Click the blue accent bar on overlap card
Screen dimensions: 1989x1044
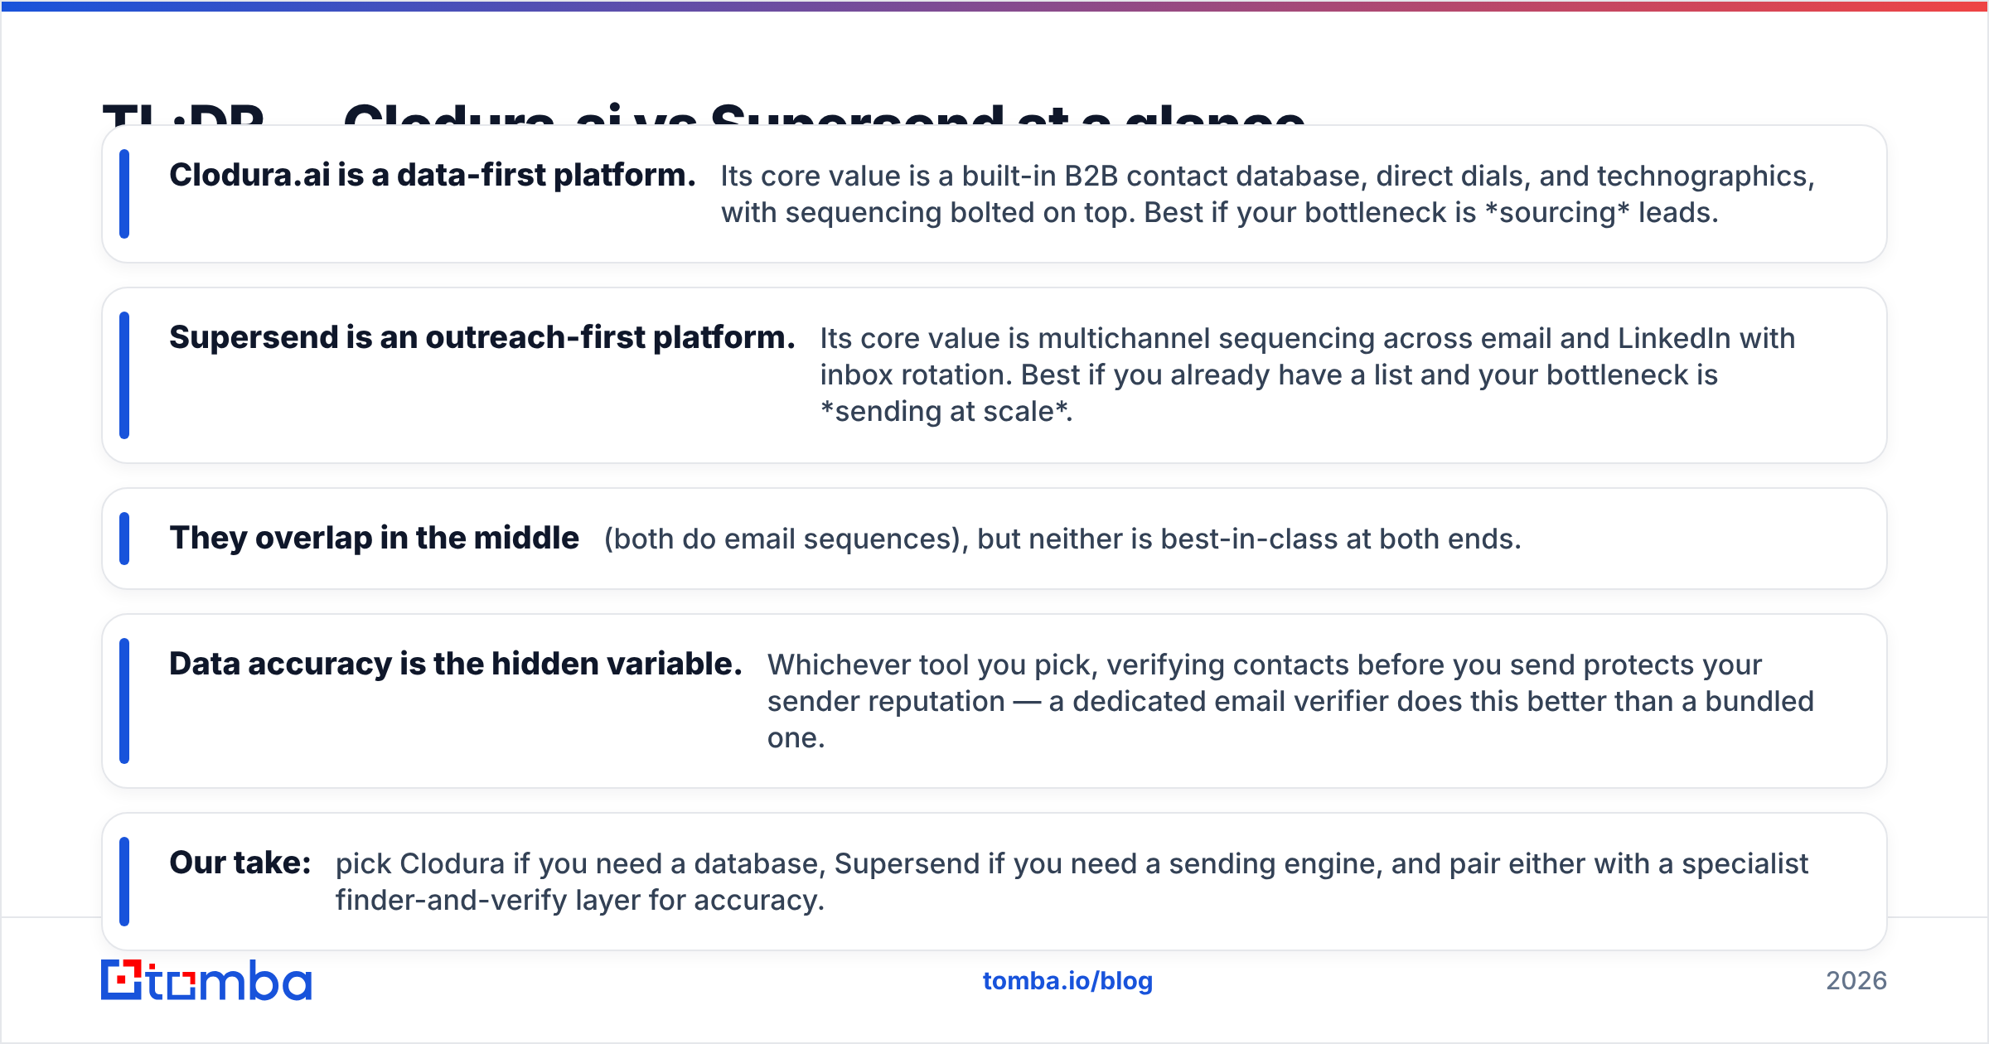[124, 539]
